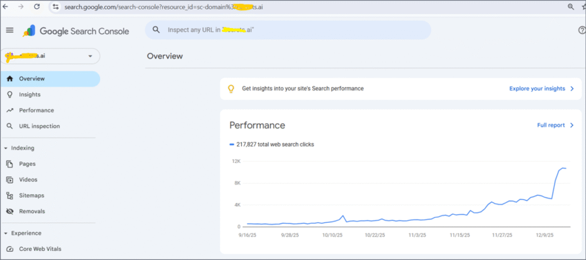Open the Sitemaps page
Viewport: 586px width, 260px height.
click(x=31, y=195)
